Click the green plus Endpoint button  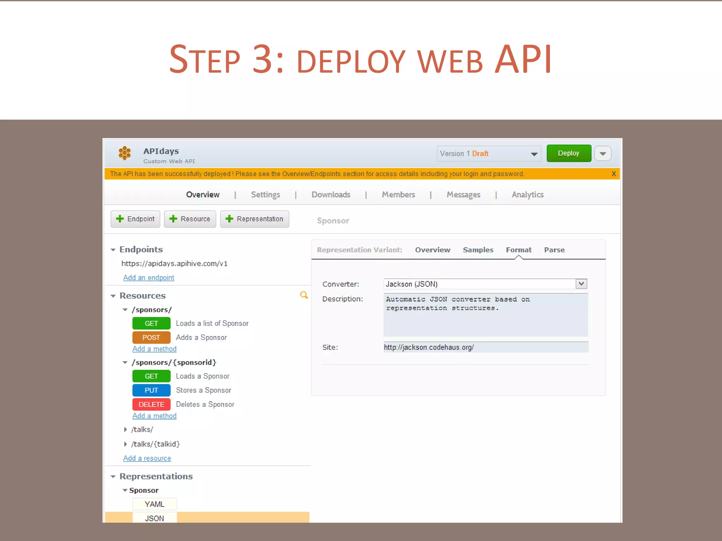(x=135, y=219)
